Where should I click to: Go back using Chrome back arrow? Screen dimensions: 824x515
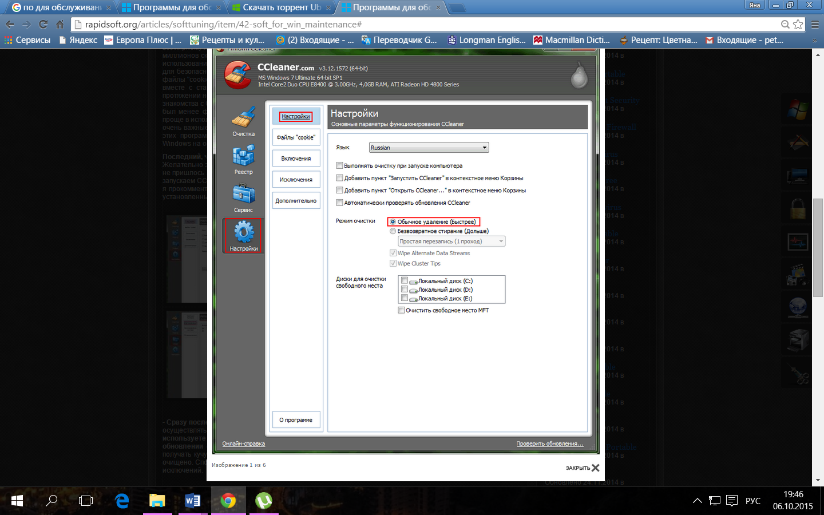10,24
